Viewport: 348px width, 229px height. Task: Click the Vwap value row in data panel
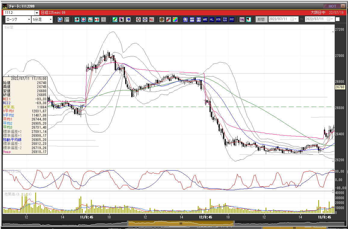click(x=25, y=152)
